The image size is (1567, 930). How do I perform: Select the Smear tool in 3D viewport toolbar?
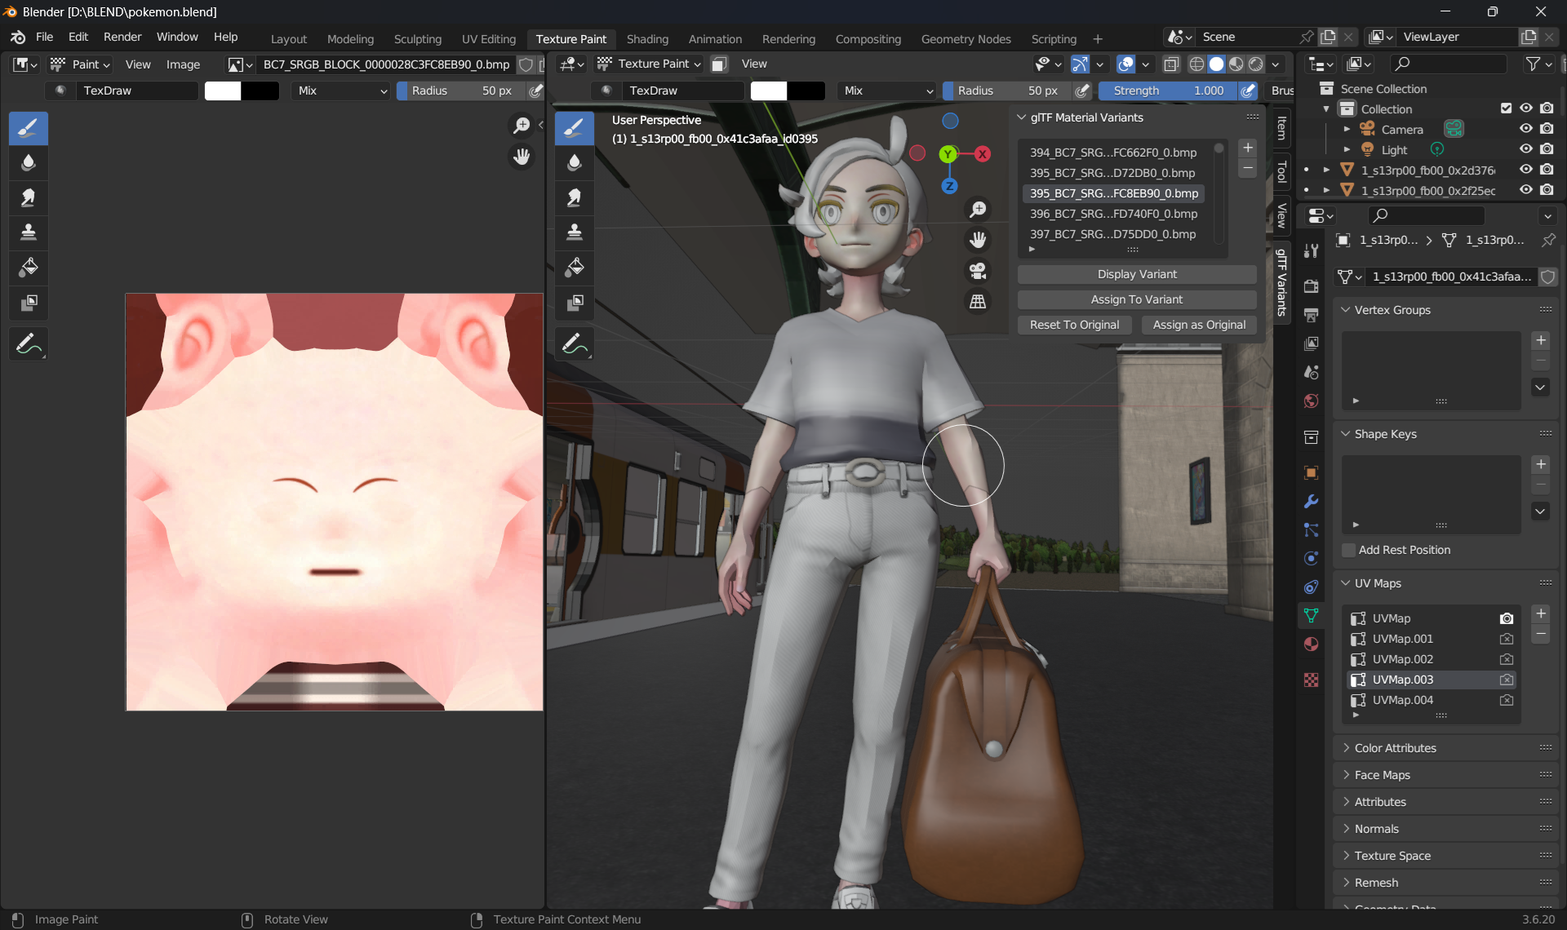(575, 197)
